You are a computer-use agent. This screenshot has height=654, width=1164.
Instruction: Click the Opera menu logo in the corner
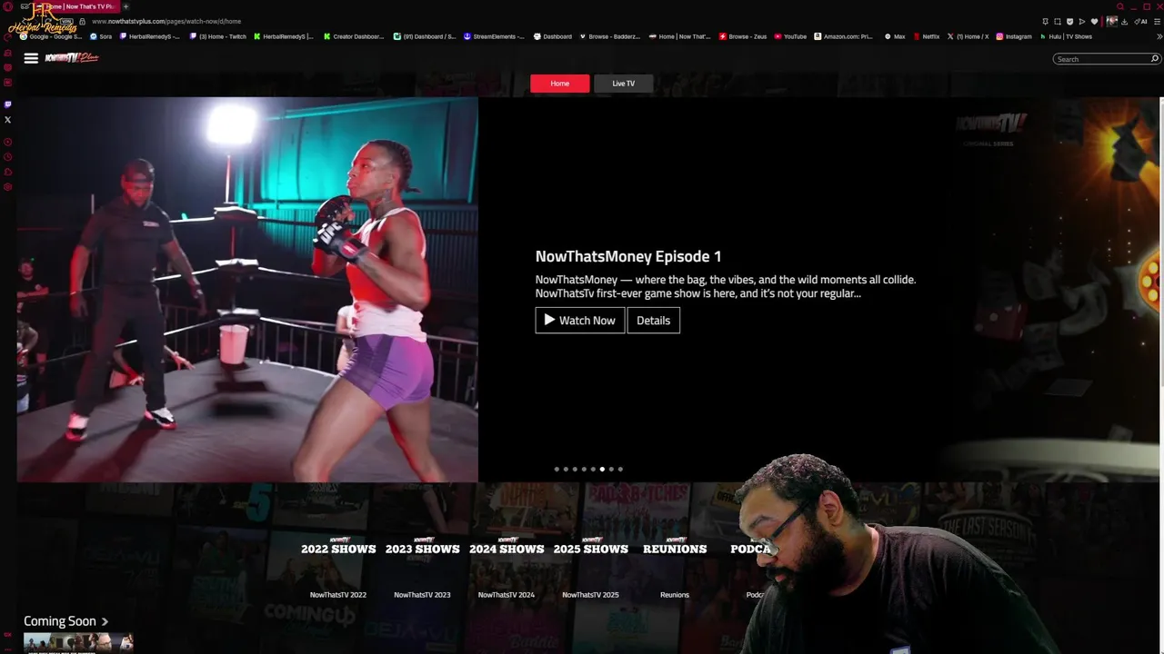8,6
